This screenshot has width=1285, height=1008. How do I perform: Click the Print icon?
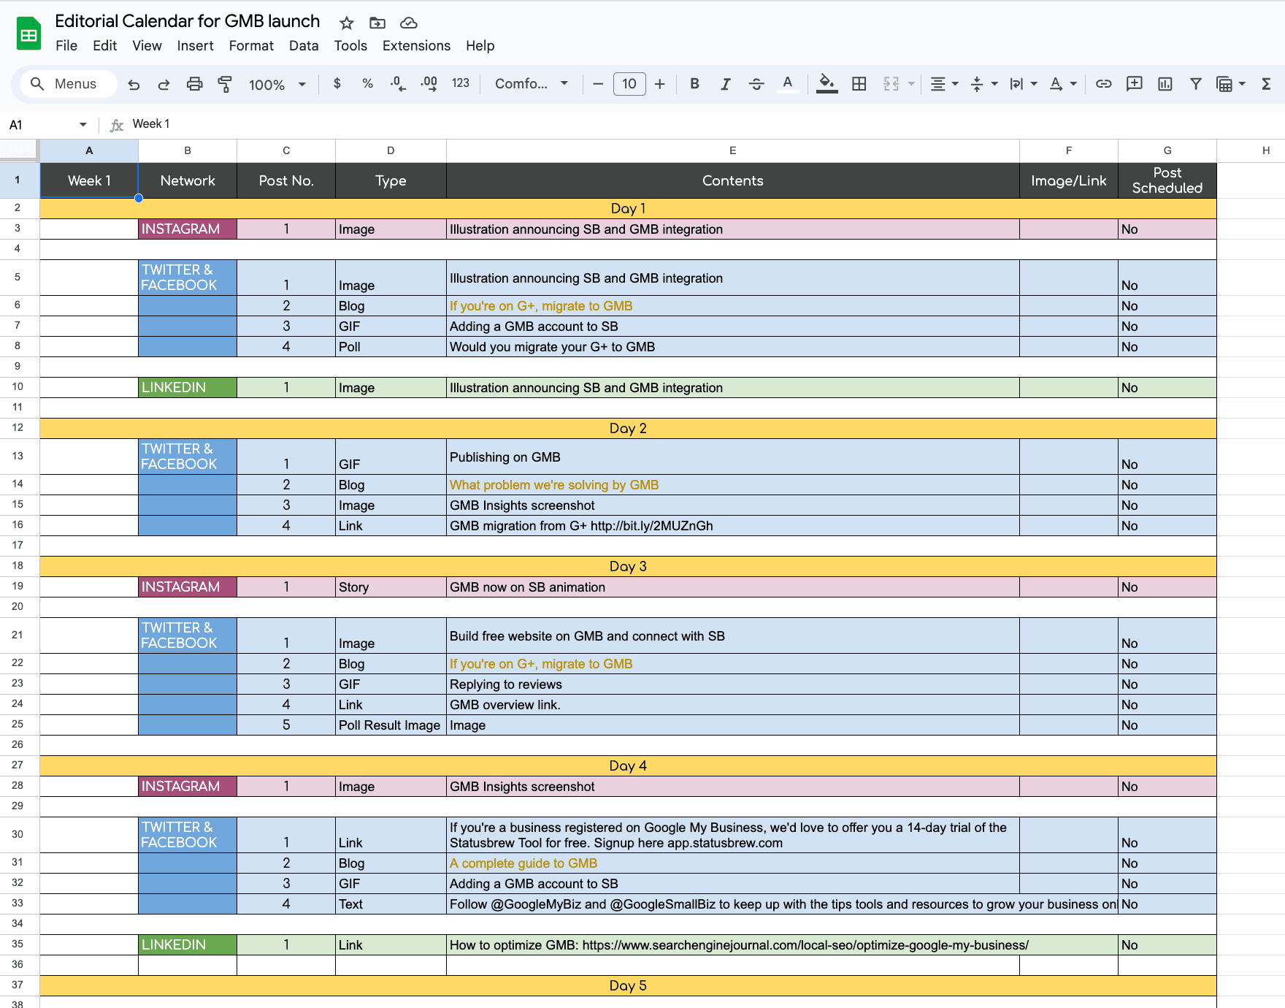pos(194,84)
